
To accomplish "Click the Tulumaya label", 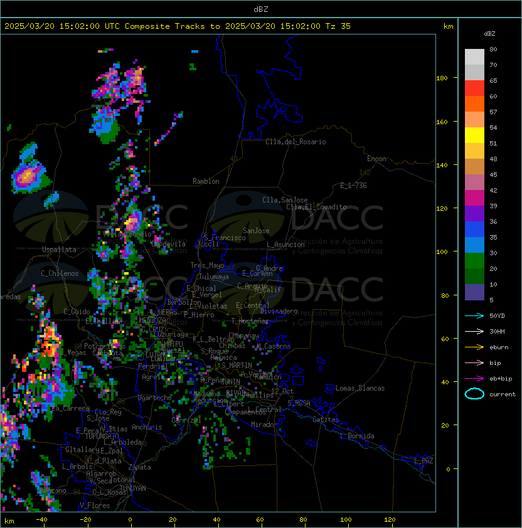I will tap(214, 277).
